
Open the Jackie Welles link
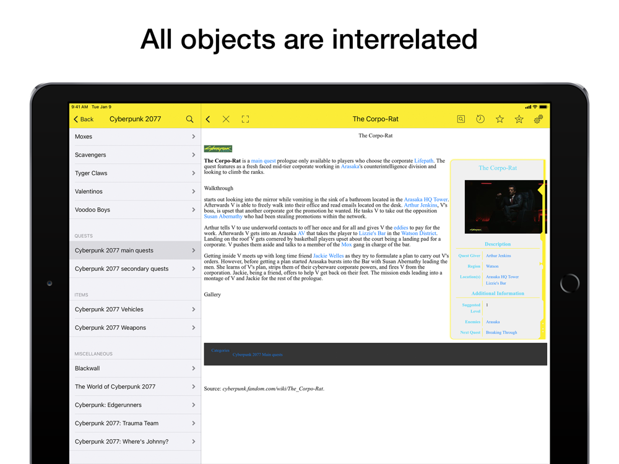[328, 256]
